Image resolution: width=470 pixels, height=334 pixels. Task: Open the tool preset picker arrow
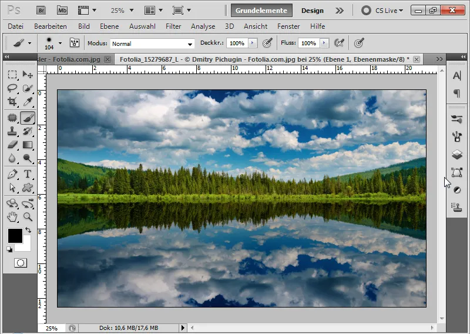(x=30, y=43)
